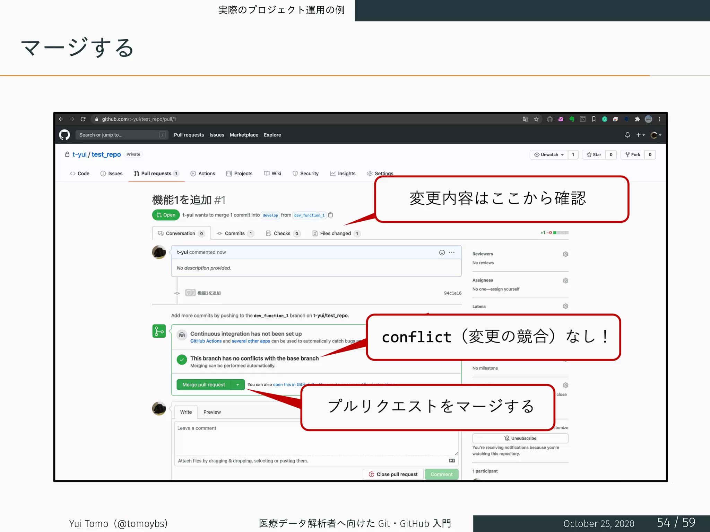Click t-yui avatar beside the comment
Image resolution: width=710 pixels, height=532 pixels.
point(159,252)
